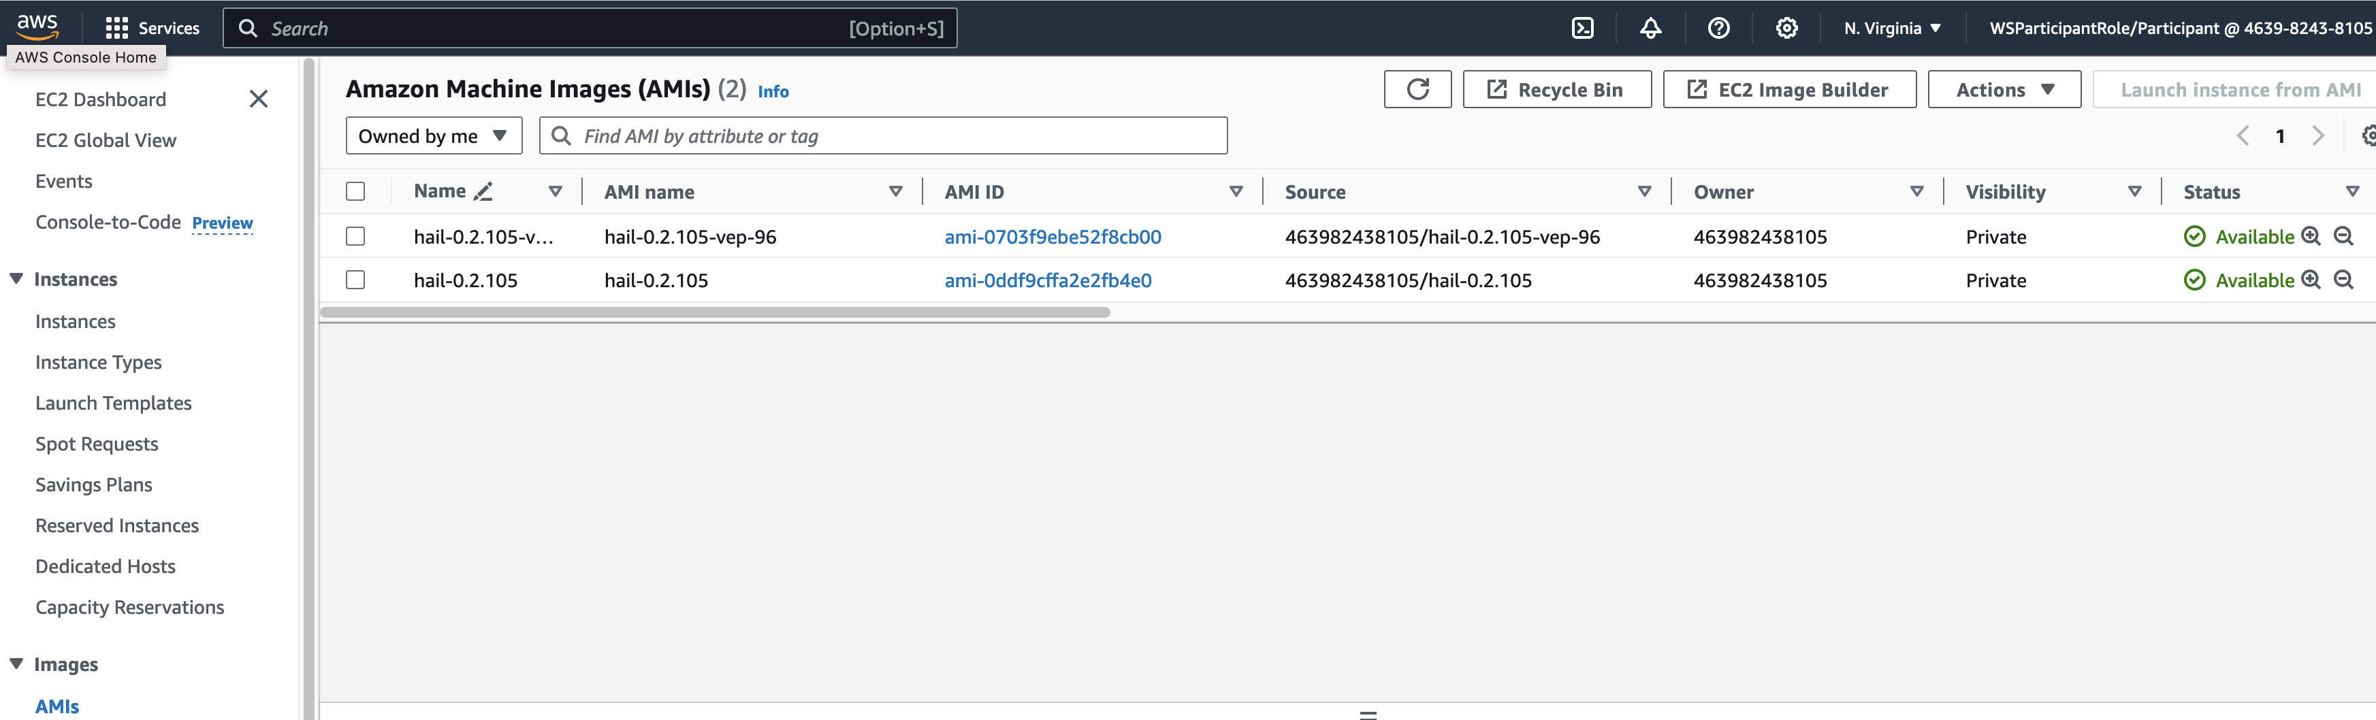Select all AMIs with the header checkbox
Screen dimensions: 2376x720
point(355,191)
